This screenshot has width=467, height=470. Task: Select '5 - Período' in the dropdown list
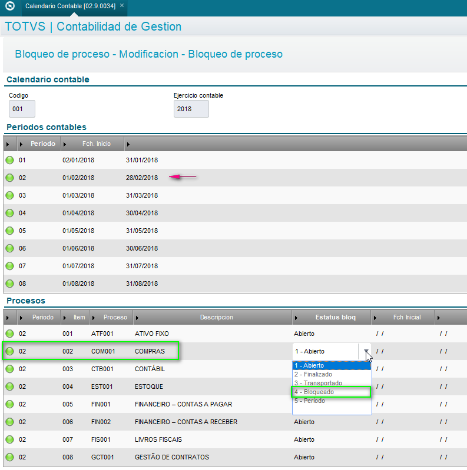pyautogui.click(x=332, y=401)
